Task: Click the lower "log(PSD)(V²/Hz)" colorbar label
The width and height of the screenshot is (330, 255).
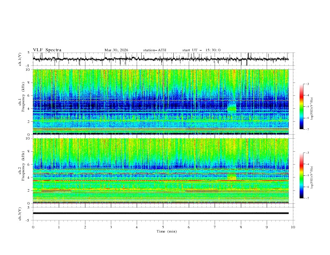Action: (x=312, y=177)
